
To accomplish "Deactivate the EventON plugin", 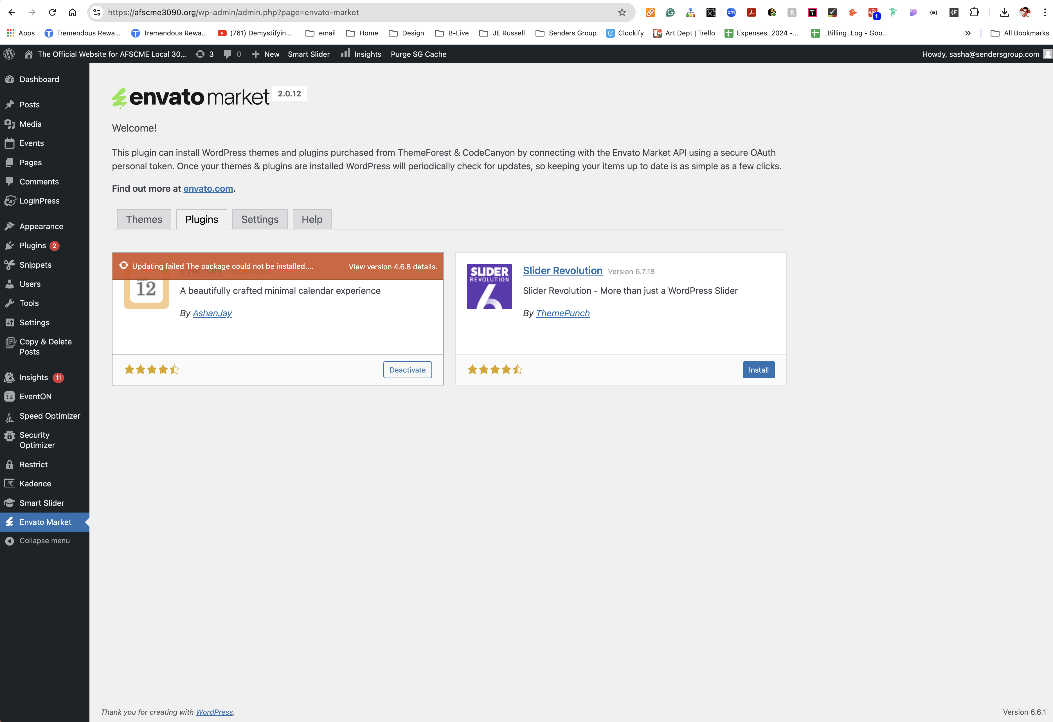I will (x=407, y=370).
